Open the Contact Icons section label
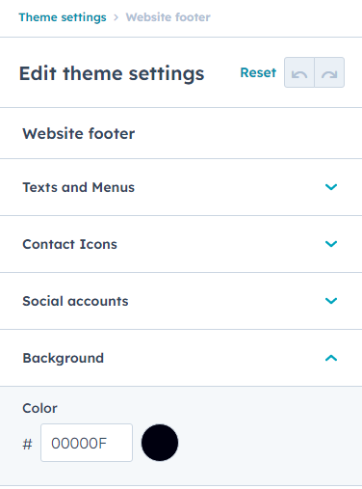 [70, 244]
